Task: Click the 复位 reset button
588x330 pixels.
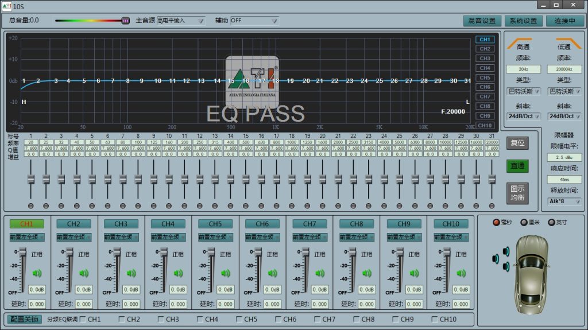Action: click(x=517, y=143)
